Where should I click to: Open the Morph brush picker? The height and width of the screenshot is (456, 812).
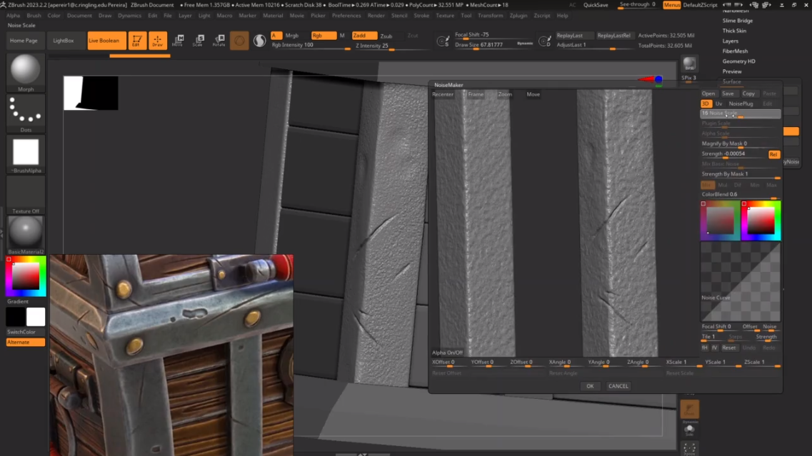[x=26, y=73]
